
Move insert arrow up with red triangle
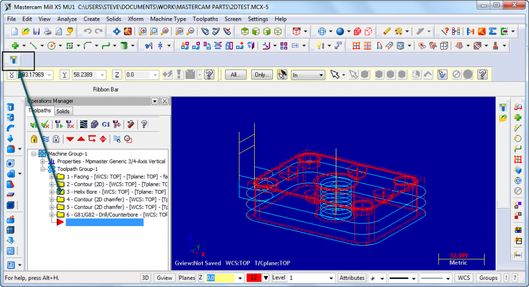81,139
